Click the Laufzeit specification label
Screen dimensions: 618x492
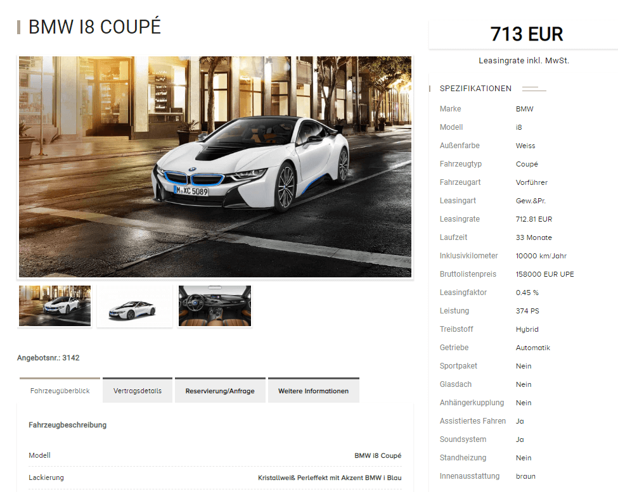click(x=454, y=237)
